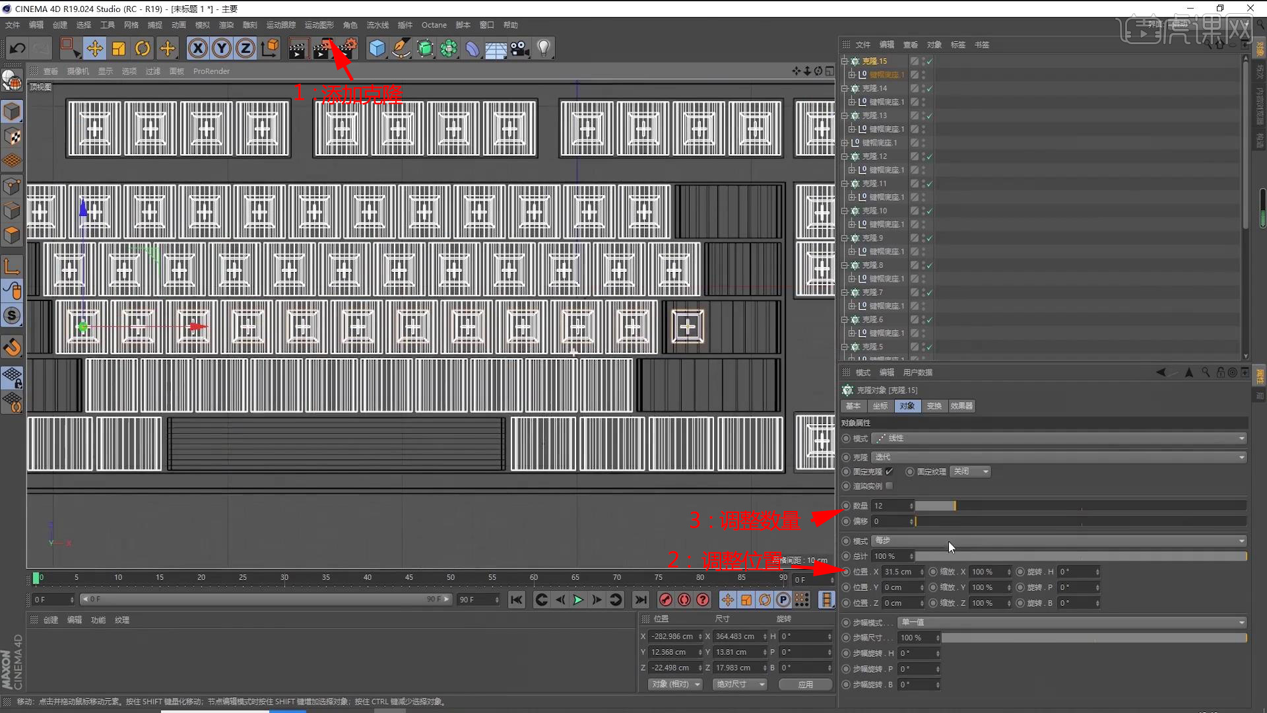Enable the 渲染实例 checkbox
The image size is (1267, 713).
click(890, 486)
